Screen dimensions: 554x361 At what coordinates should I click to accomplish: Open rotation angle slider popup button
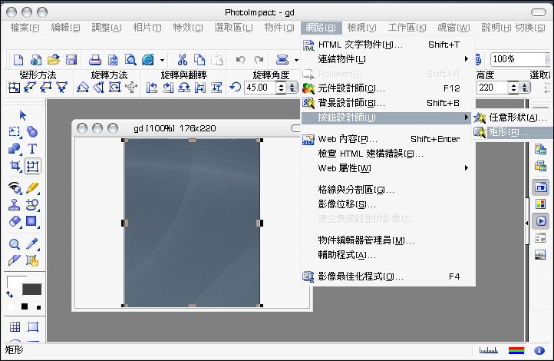click(x=292, y=88)
